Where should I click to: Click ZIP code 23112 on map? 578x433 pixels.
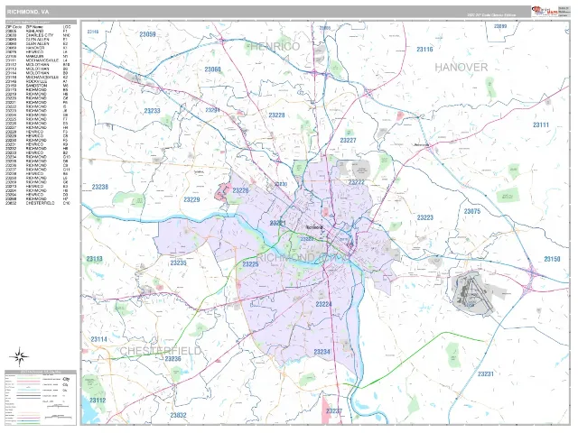pos(98,400)
